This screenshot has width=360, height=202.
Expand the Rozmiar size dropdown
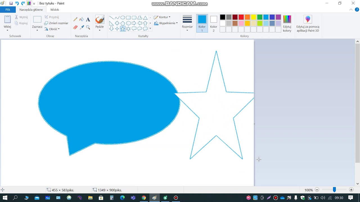point(187,30)
